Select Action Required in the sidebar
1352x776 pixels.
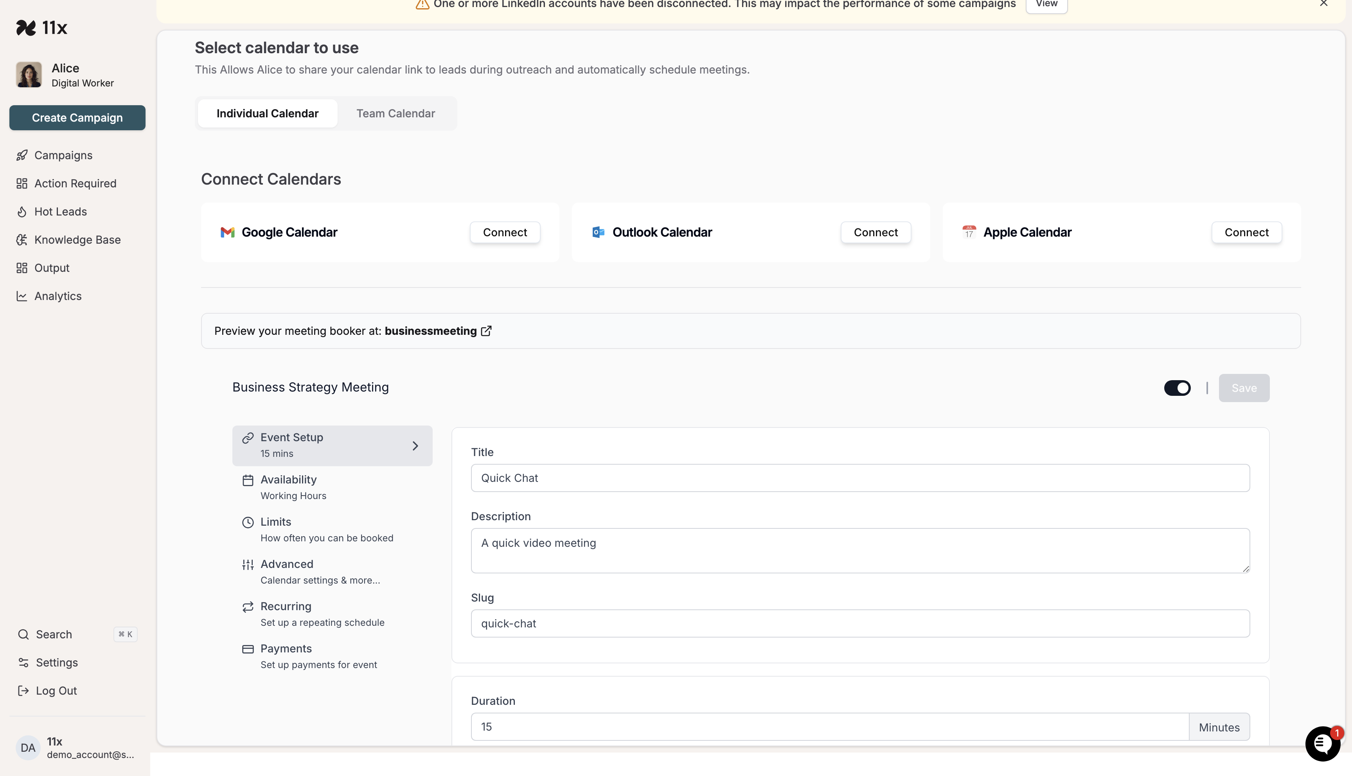(x=75, y=183)
